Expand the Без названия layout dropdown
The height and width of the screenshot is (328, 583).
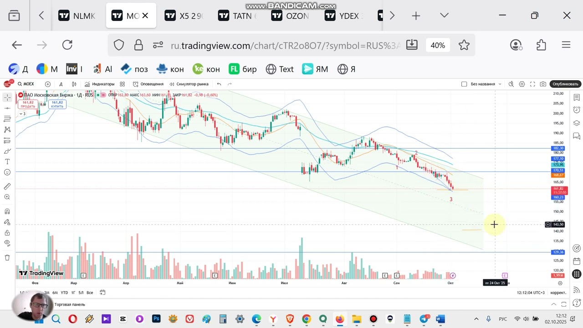point(500,84)
